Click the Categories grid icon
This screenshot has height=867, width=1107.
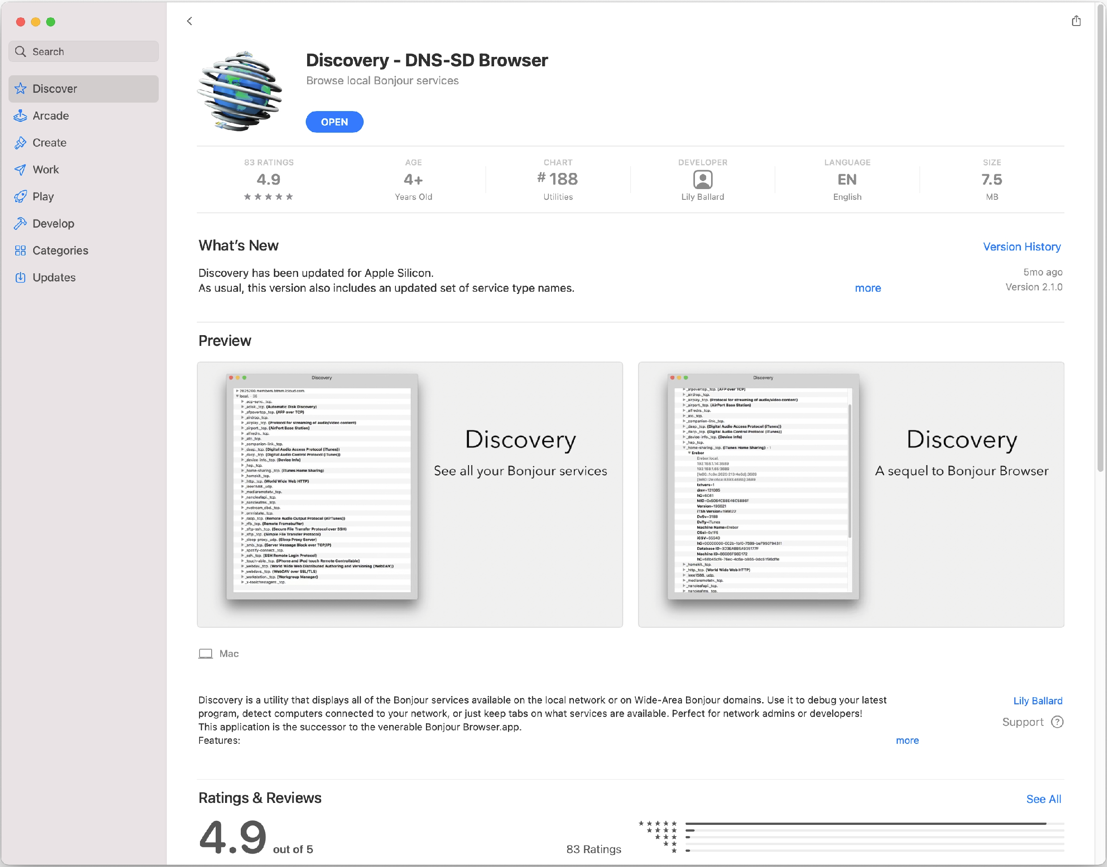pyautogui.click(x=20, y=250)
